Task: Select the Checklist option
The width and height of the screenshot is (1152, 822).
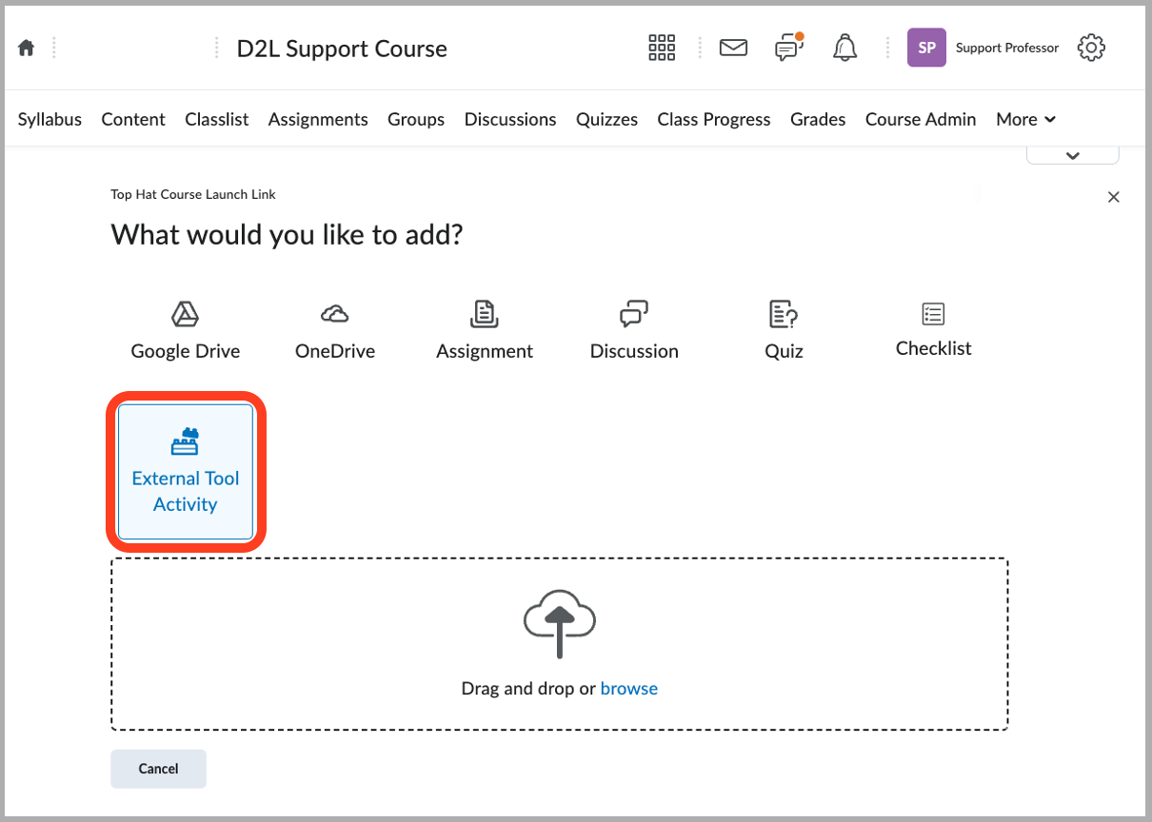Action: (x=932, y=328)
